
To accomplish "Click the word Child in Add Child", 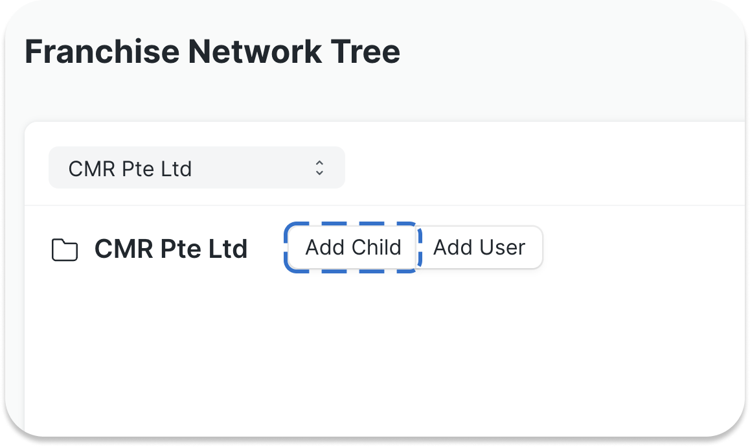I will 376,247.
